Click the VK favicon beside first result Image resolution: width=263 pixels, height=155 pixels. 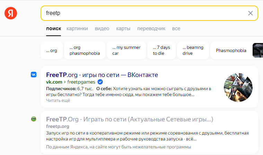34,74
